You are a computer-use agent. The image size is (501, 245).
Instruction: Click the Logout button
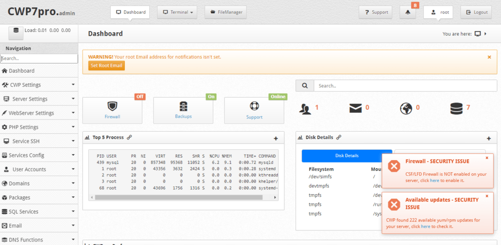click(x=476, y=12)
